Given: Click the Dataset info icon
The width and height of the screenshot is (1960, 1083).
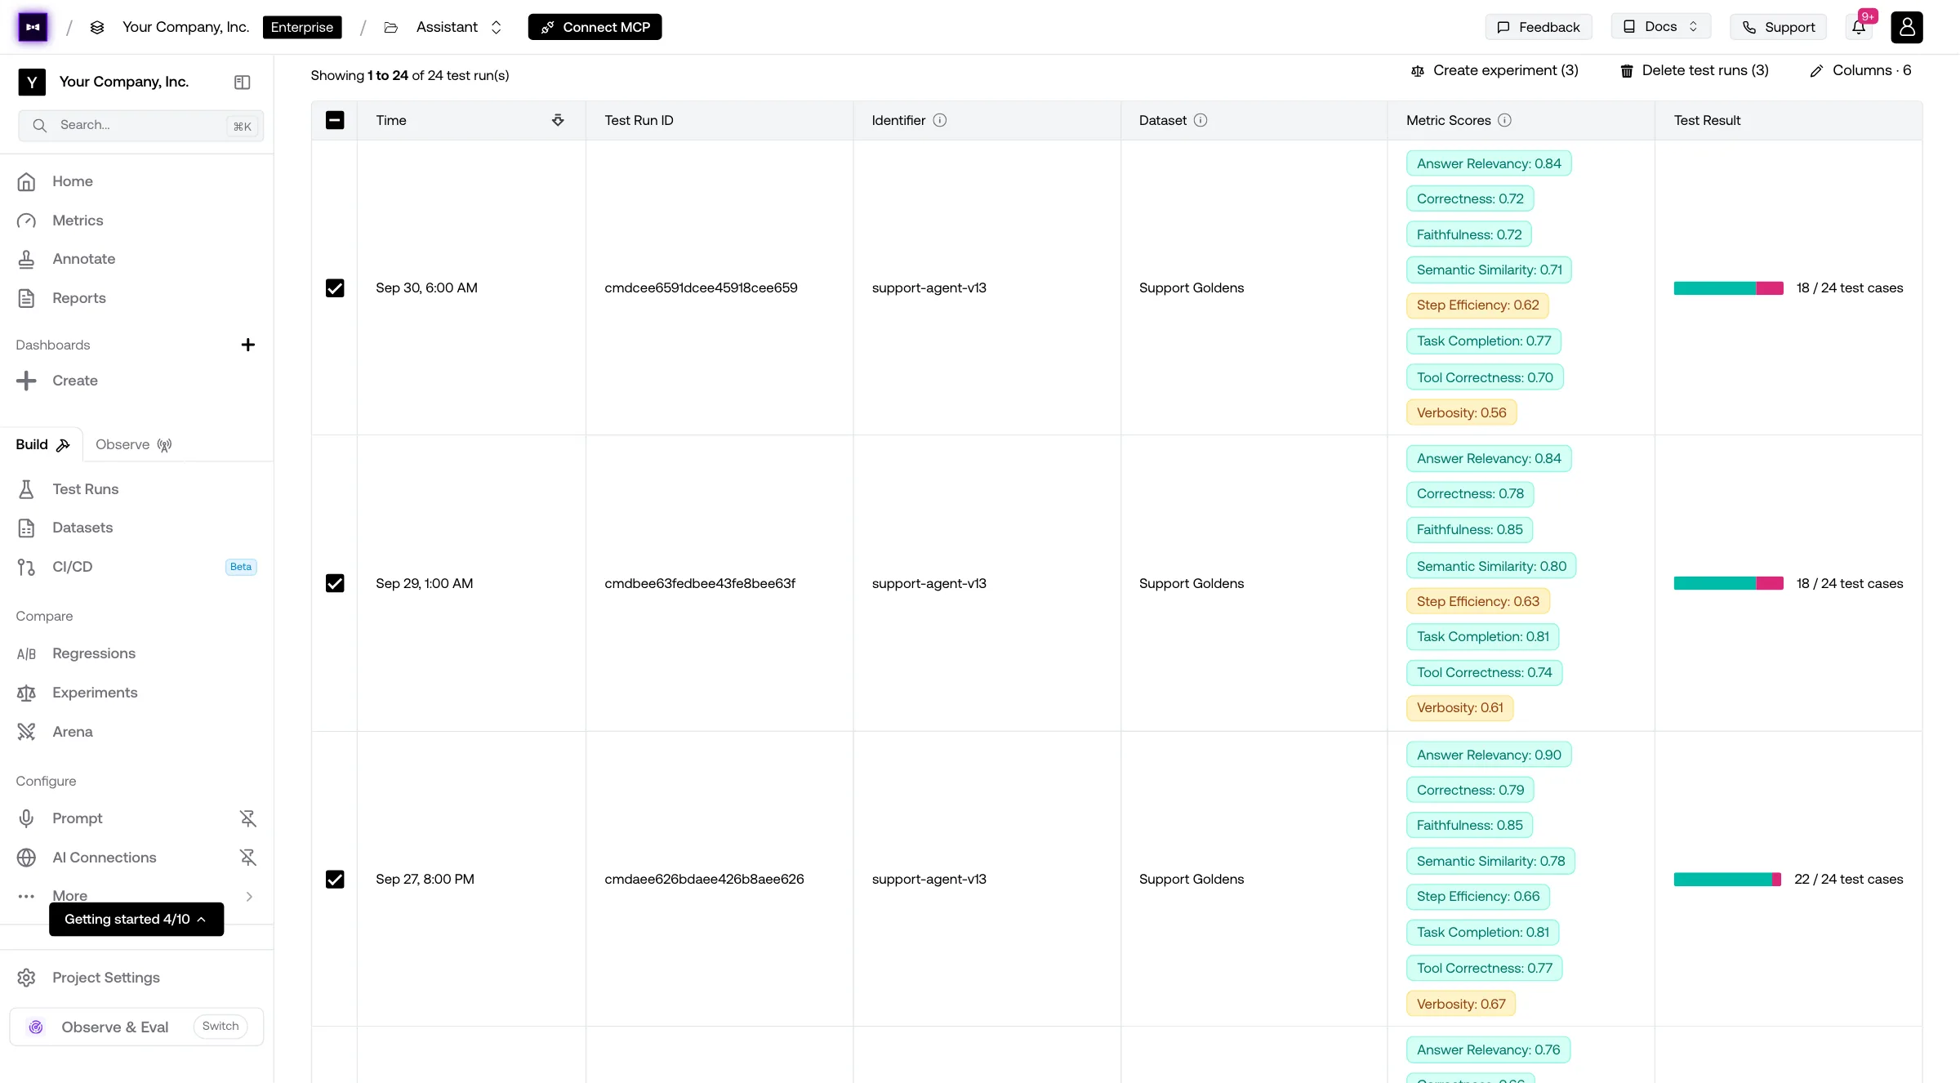Looking at the screenshot, I should tap(1200, 120).
